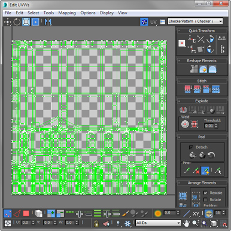Viewport: 231px width, 231px height.
Task: Click the Paint Select brush icon
Action: coord(126,214)
